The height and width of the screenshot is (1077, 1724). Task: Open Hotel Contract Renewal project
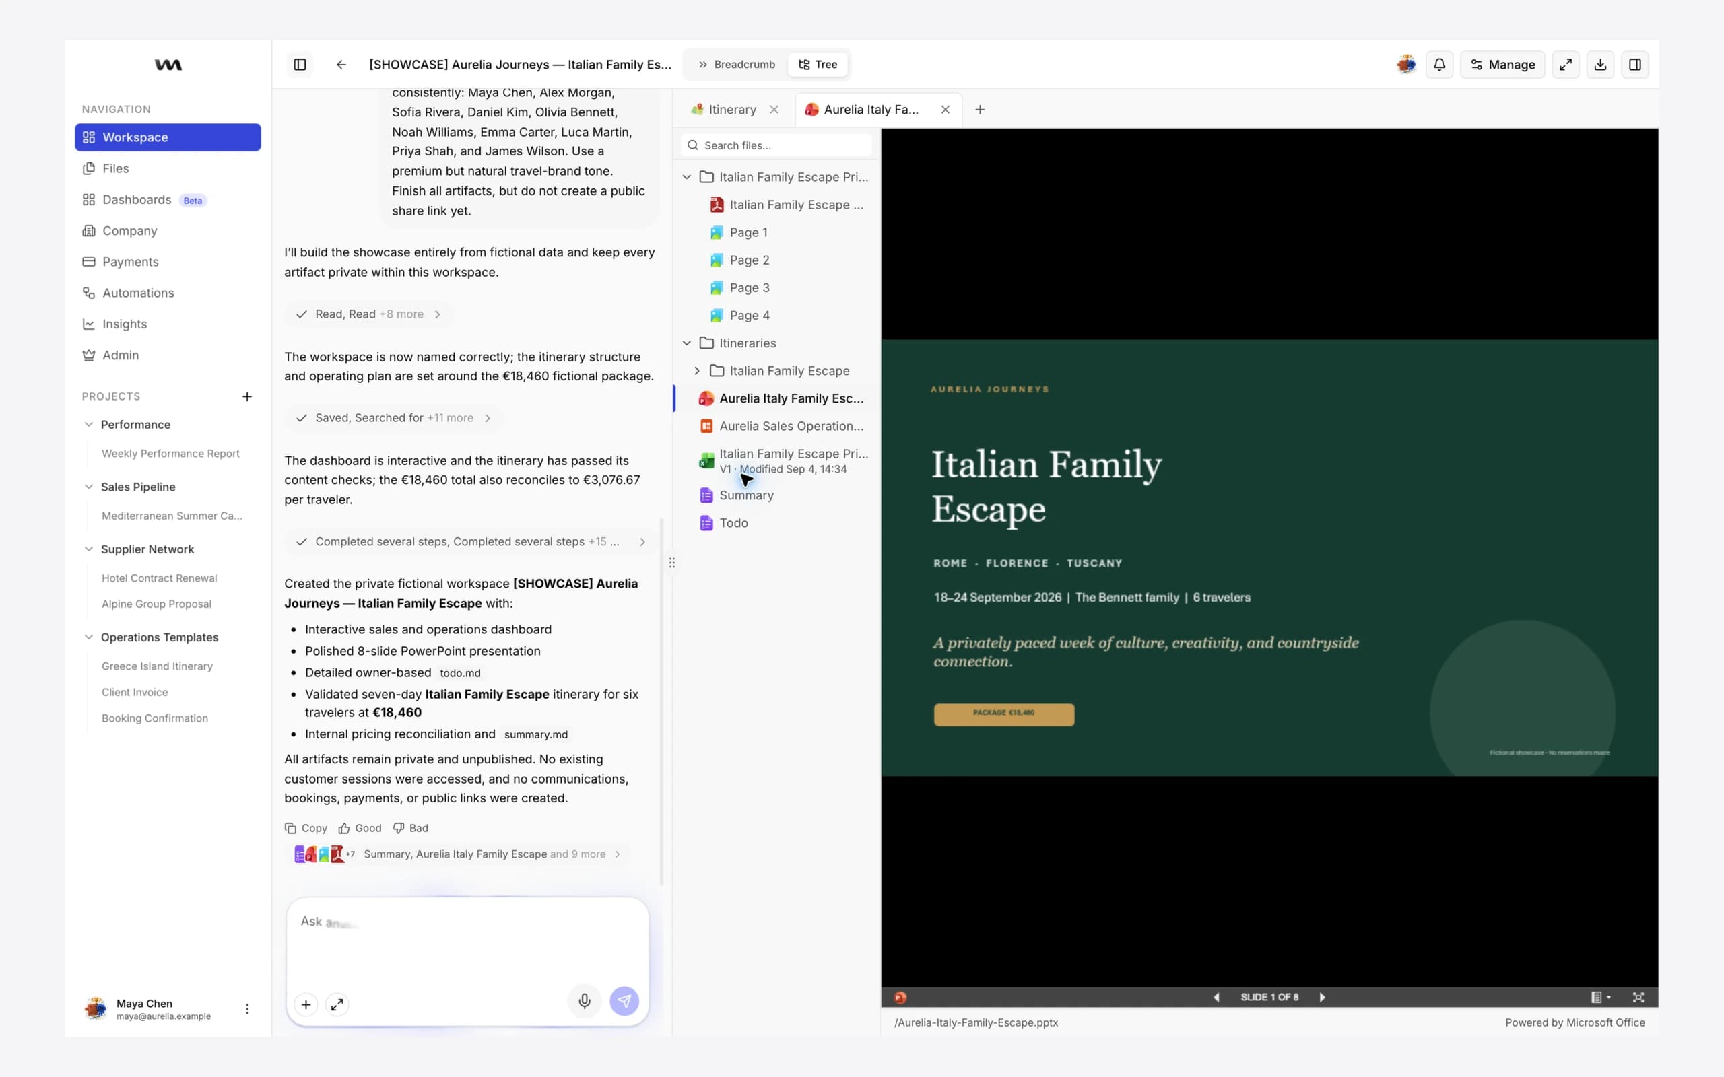(159, 578)
